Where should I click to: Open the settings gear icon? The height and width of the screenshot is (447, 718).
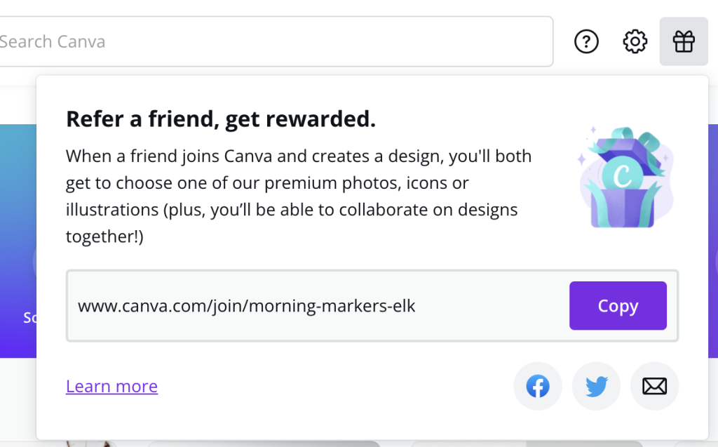[x=635, y=41]
